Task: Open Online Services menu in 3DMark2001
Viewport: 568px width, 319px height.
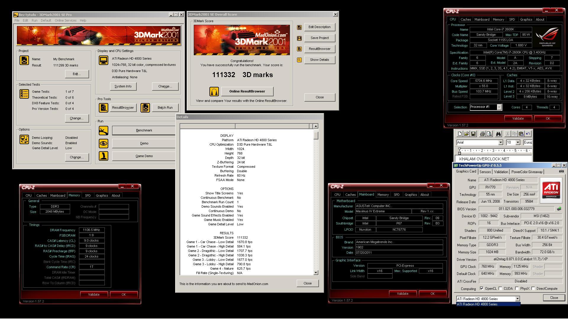Action: [x=65, y=20]
